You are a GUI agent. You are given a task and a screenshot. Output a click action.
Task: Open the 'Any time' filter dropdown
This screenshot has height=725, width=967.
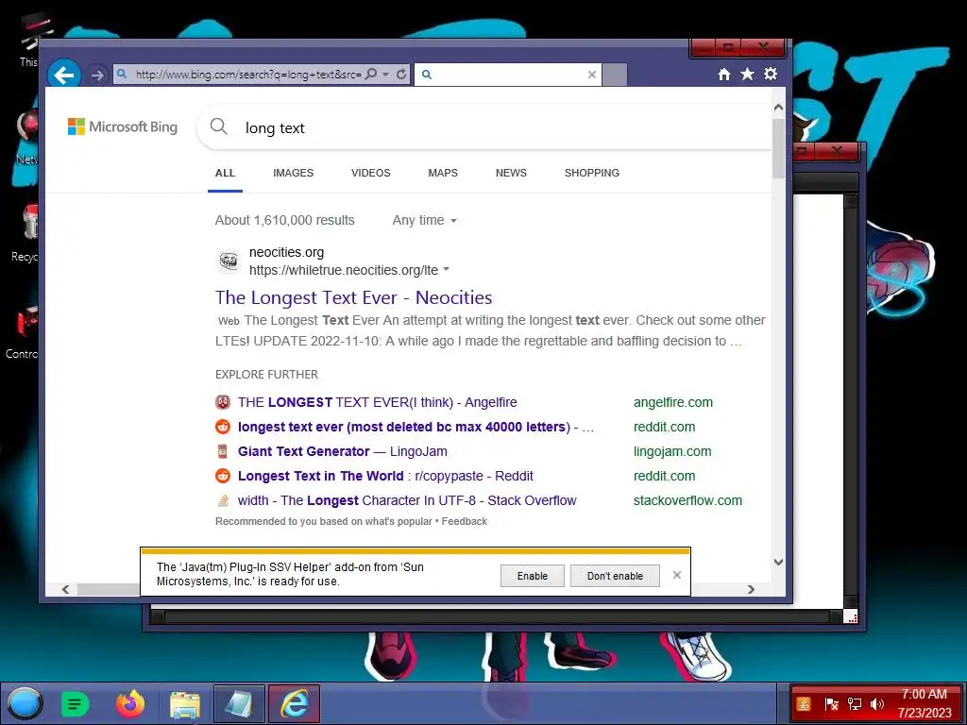[x=424, y=220]
